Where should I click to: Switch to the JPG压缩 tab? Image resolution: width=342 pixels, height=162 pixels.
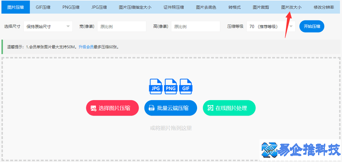click(x=99, y=7)
